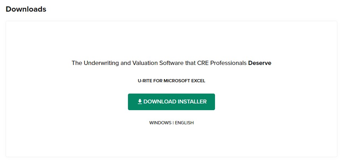Click the Downloads page heading

click(x=26, y=9)
